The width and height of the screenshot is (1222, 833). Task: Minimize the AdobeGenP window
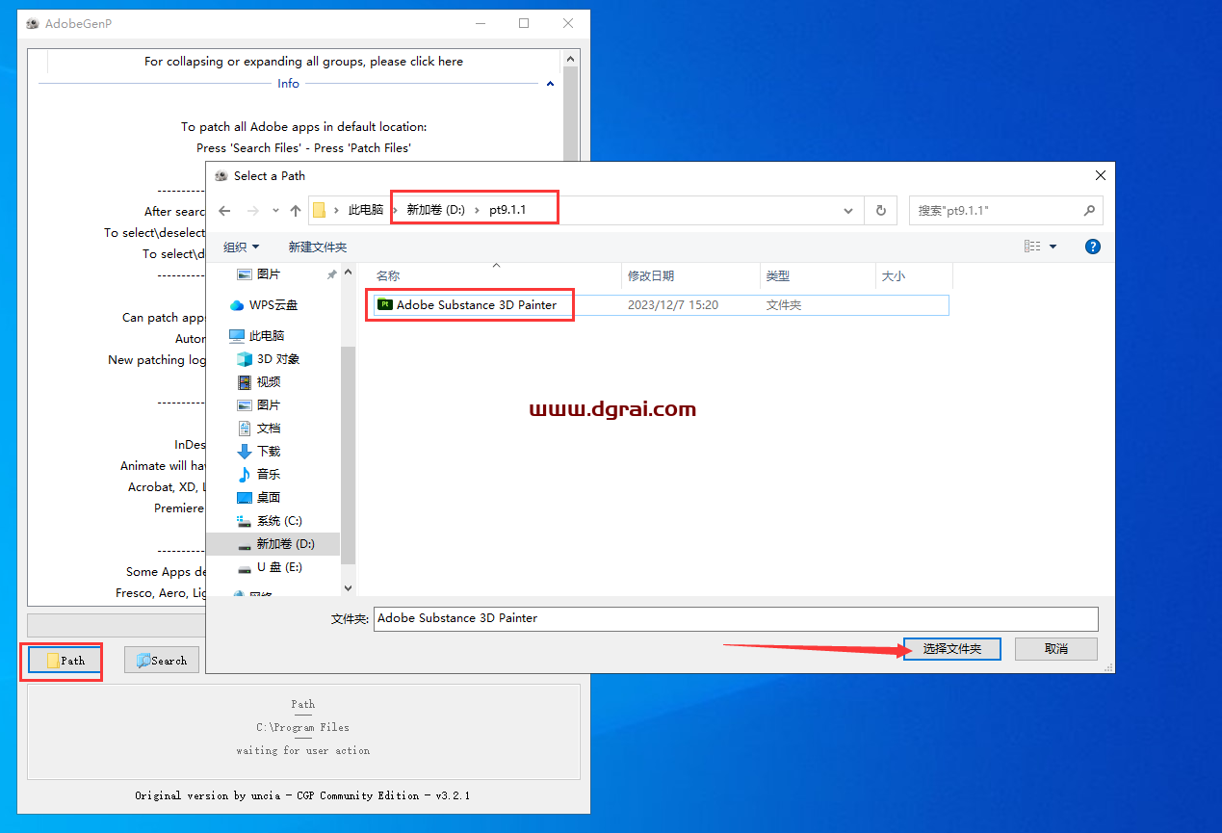[480, 23]
